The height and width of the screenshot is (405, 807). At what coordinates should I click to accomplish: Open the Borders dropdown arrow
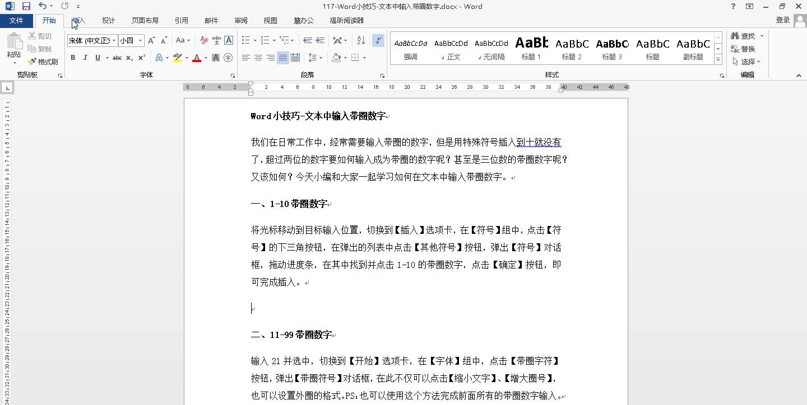(365, 58)
